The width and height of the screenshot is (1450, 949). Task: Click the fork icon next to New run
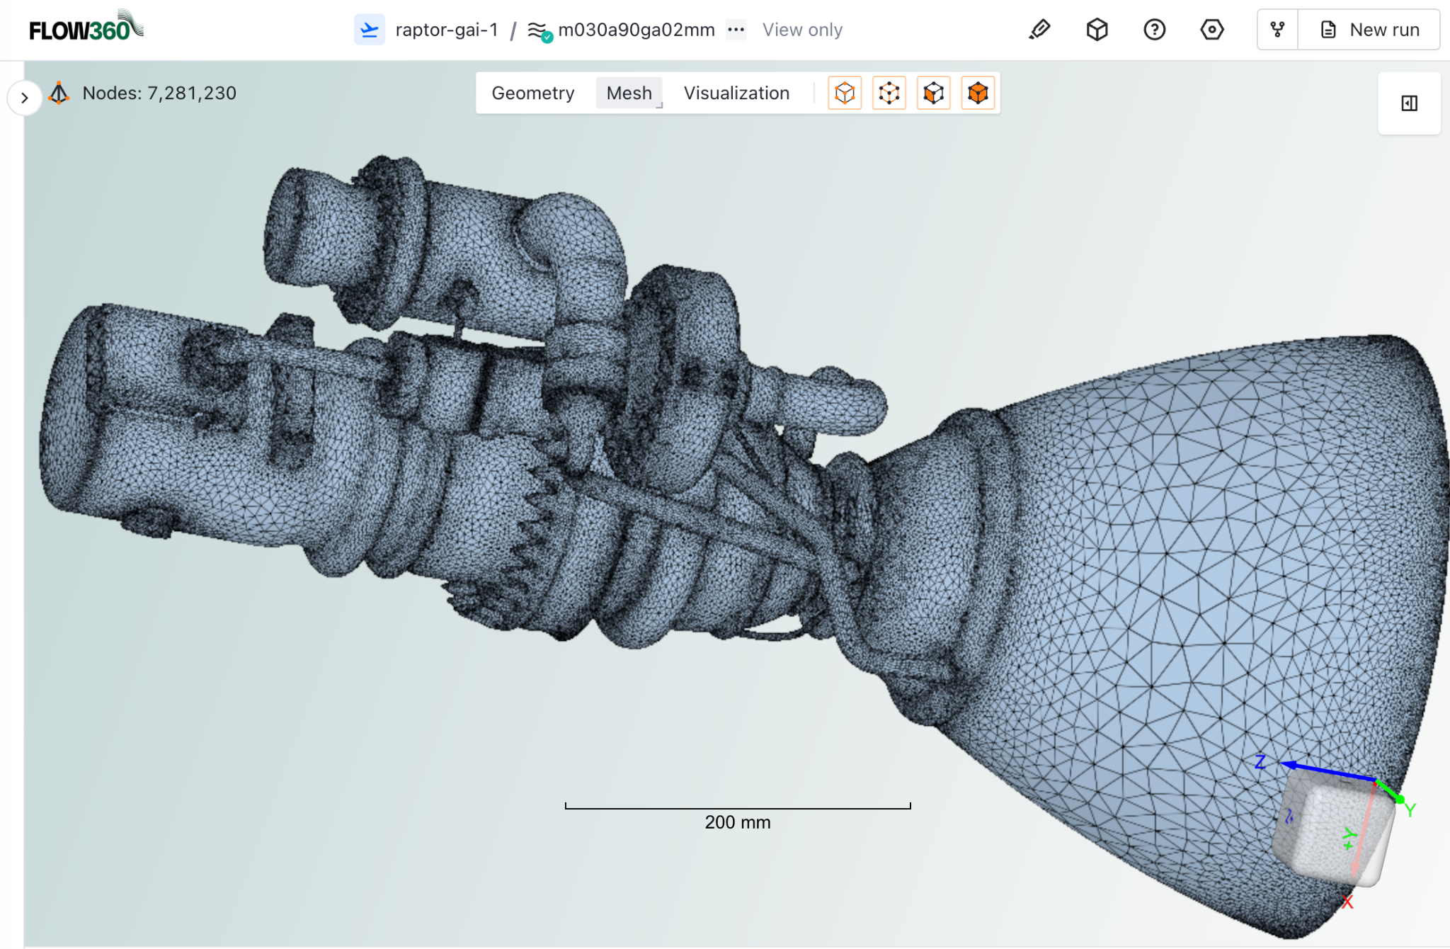point(1277,29)
